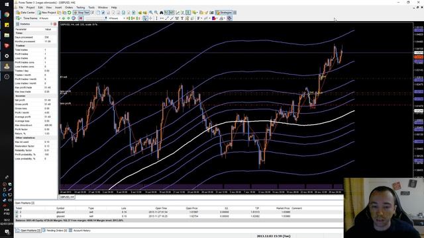Select the text label tool
The height and width of the screenshot is (238, 424).
point(182,19)
